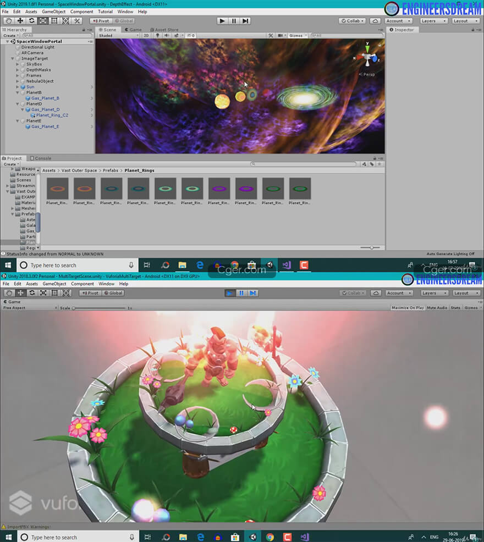Select the Rotate tool in upper Unity toolbar

(31, 21)
